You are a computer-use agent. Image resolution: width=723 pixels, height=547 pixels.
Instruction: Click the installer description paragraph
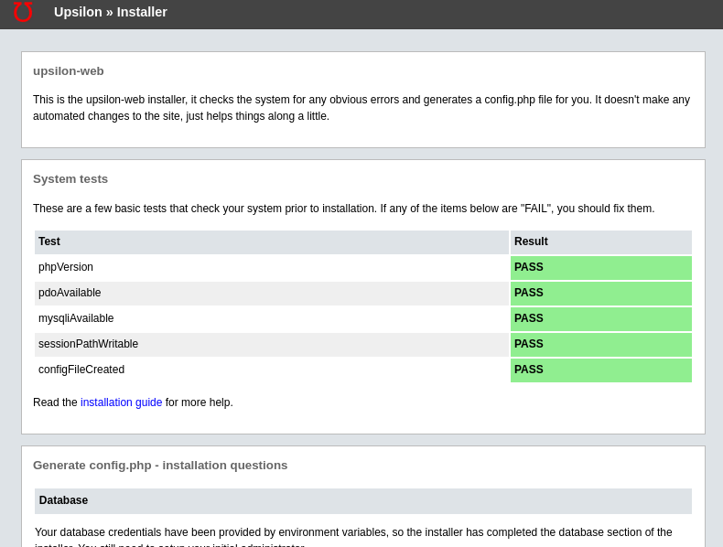(x=361, y=108)
